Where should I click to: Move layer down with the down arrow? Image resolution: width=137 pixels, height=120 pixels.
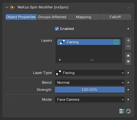[128, 62]
